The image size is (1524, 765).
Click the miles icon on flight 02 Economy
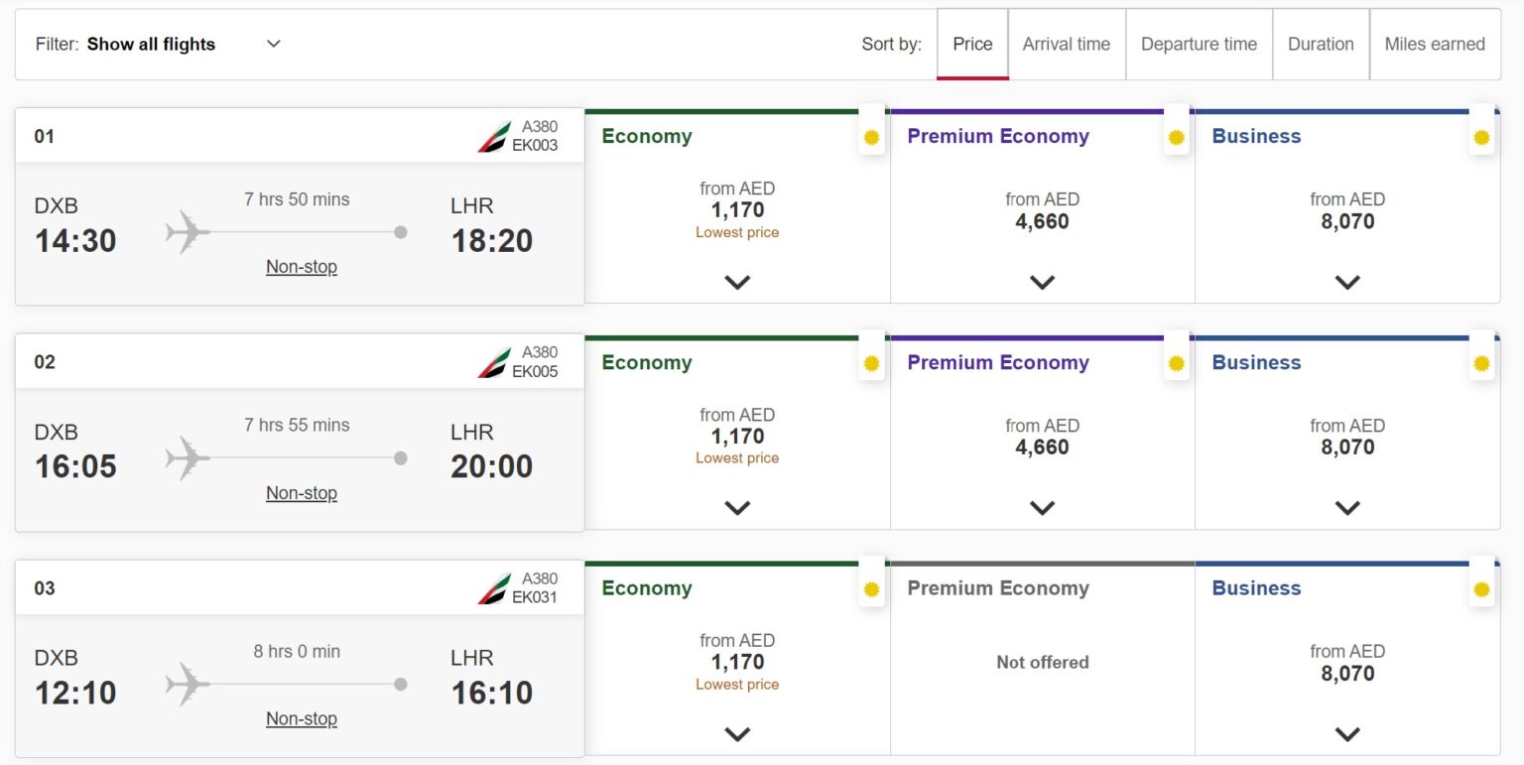click(871, 363)
